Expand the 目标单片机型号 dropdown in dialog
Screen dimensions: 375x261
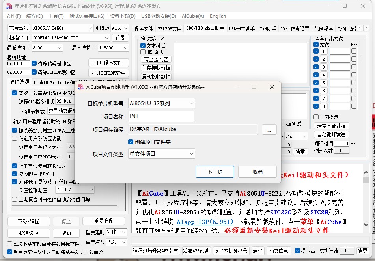(191, 103)
